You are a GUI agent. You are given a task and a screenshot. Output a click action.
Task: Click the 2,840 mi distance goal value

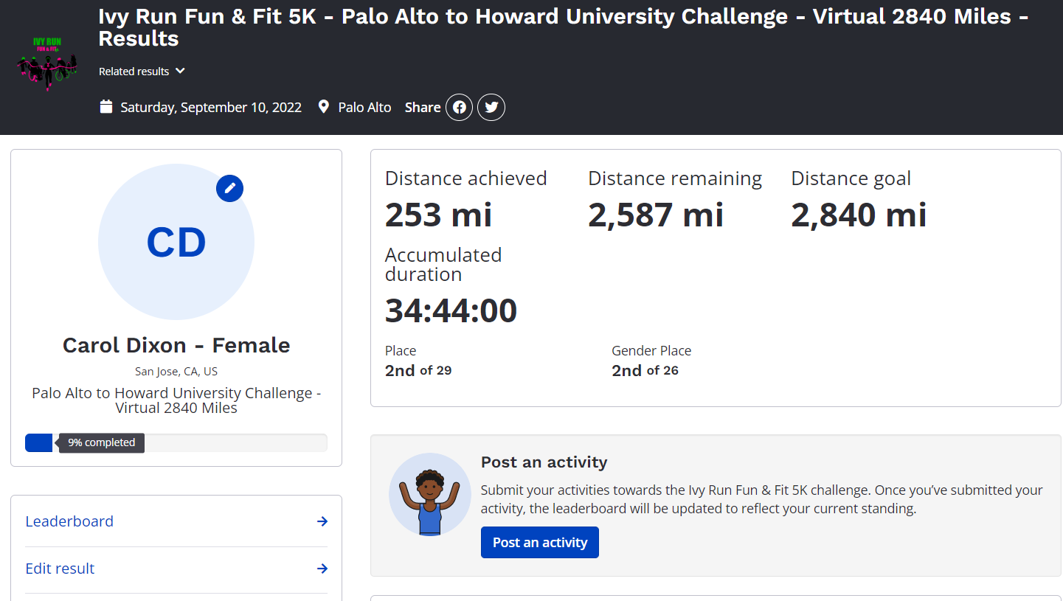tap(859, 215)
